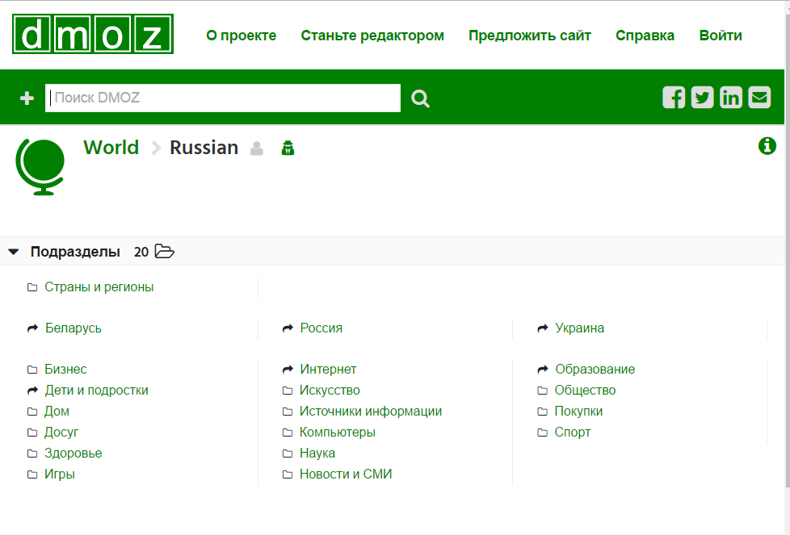Screen dimensions: 790x535
Task: Open the Дети и подростки link
Action: pyautogui.click(x=96, y=391)
